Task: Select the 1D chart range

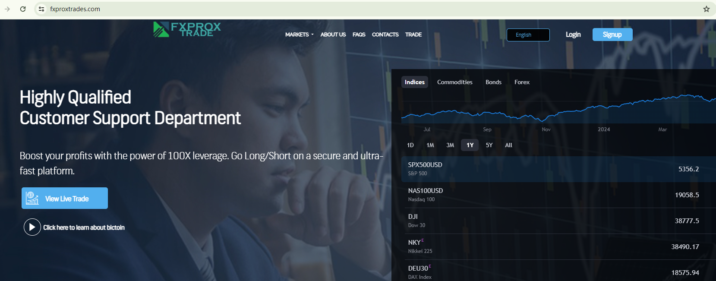Action: click(410, 145)
